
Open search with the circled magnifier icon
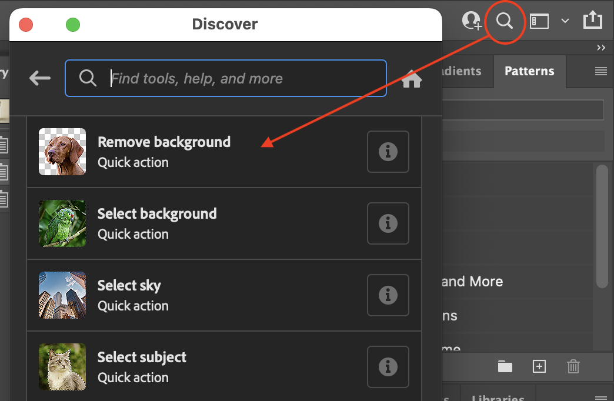[505, 21]
